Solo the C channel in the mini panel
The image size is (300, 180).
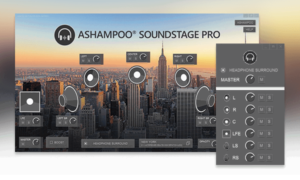[269, 121]
